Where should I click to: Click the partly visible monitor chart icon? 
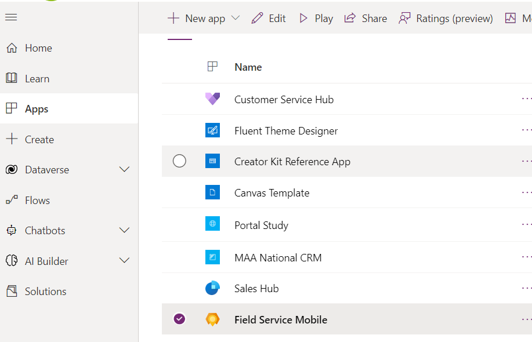[511, 18]
